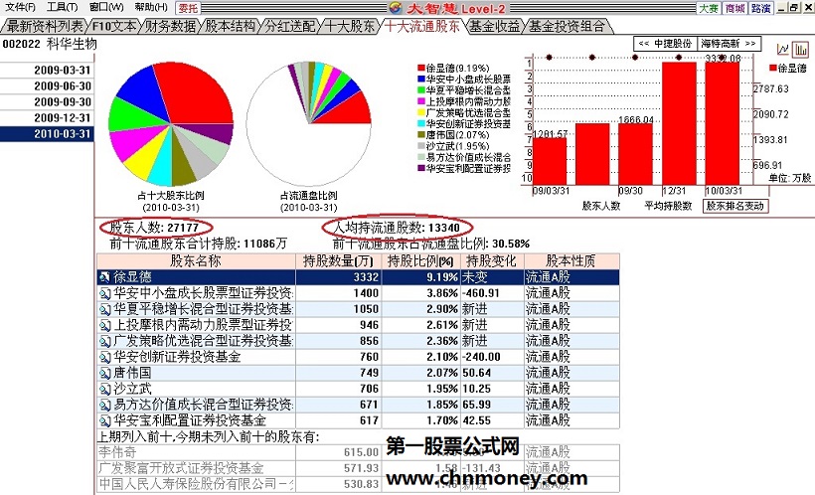
Task: Click yellow 广发策略优选混合 legend swatch
Action: tap(421, 112)
